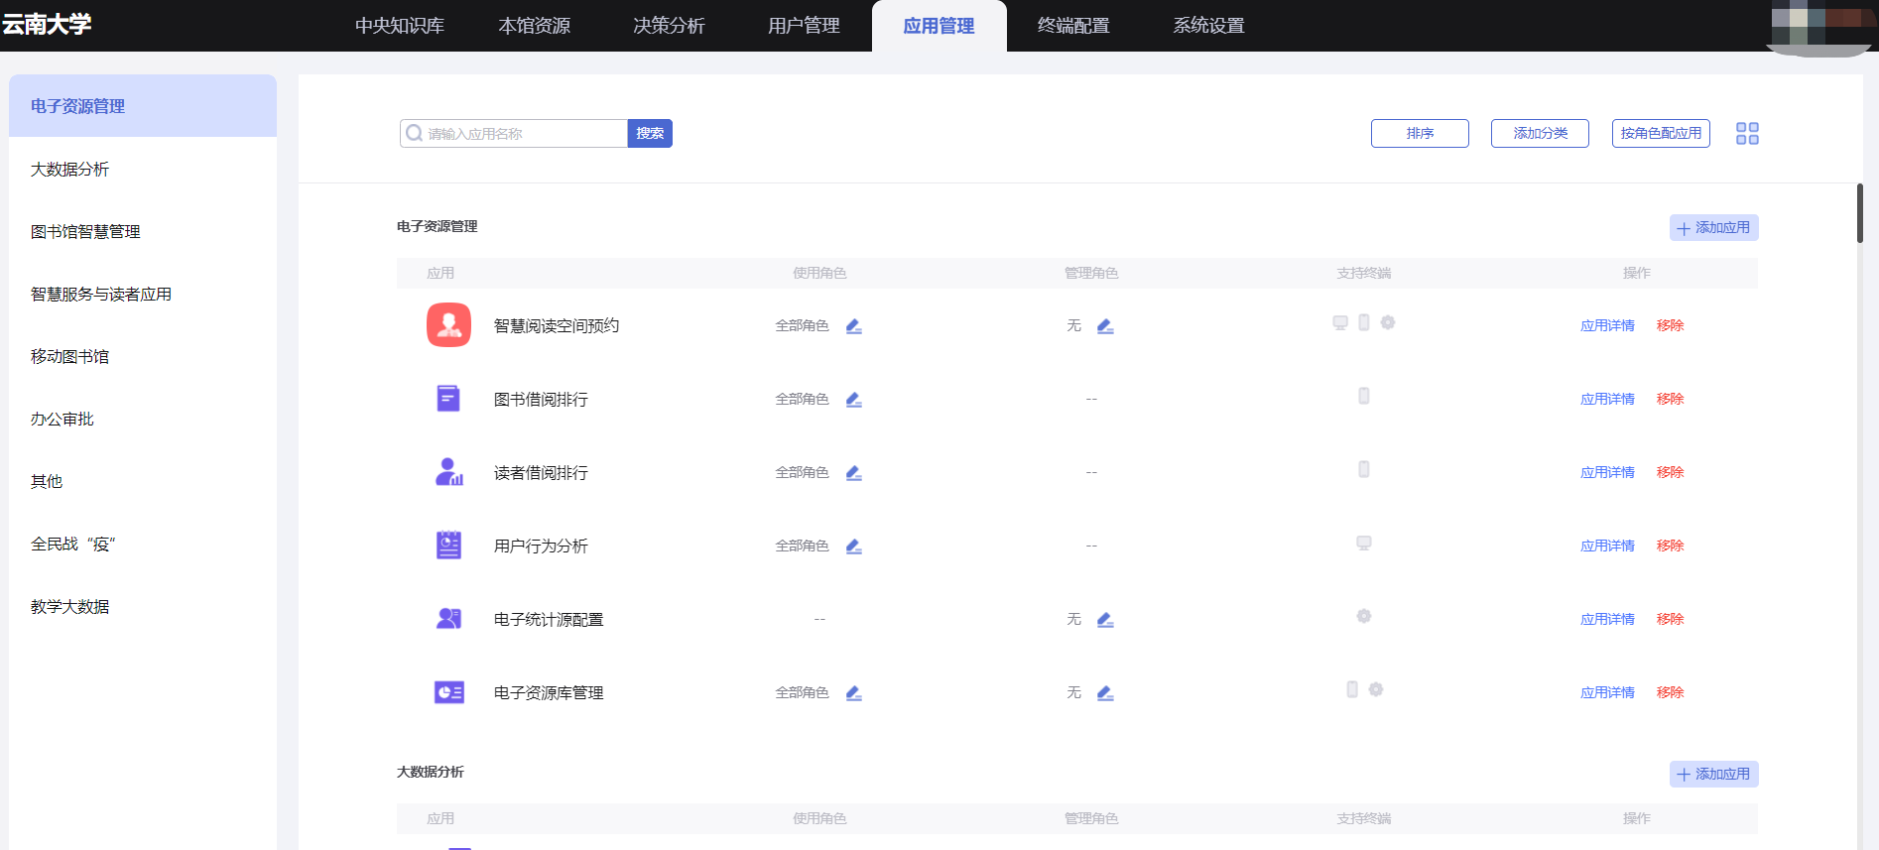
Task: Click the grid view toggle icon
Action: (x=1747, y=133)
